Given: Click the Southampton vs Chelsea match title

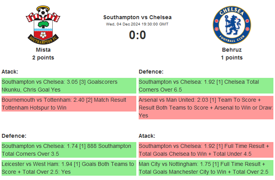Looking at the screenshot, I should [x=137, y=17].
